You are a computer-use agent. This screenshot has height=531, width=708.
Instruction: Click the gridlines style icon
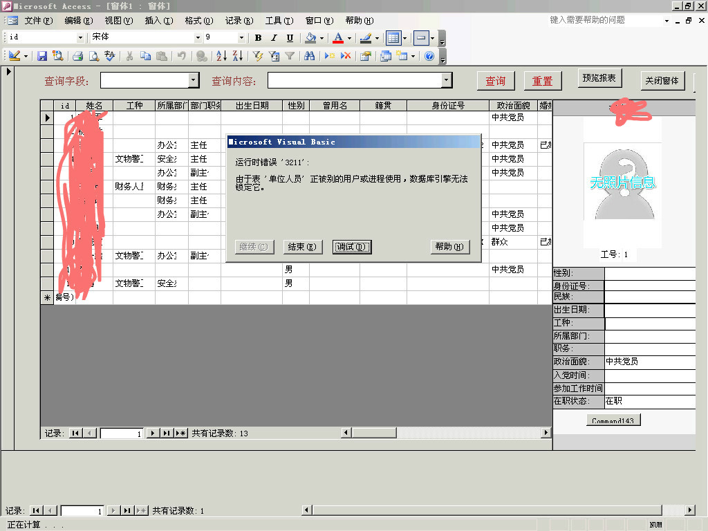point(393,38)
